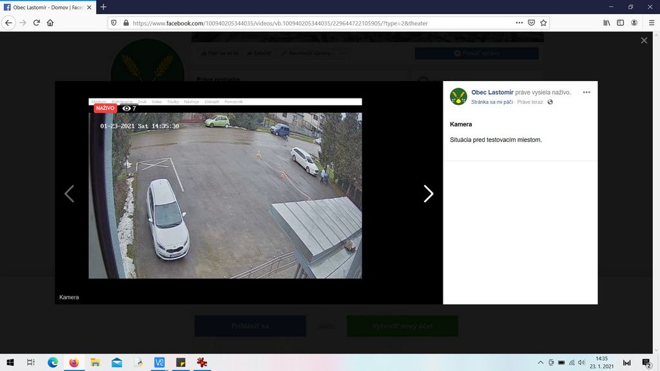The image size is (660, 371).
Task: Go back with the browser back arrow
Action: 9,23
